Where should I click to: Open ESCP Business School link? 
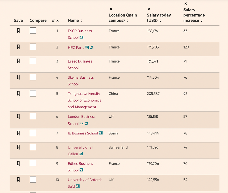pos(80,34)
